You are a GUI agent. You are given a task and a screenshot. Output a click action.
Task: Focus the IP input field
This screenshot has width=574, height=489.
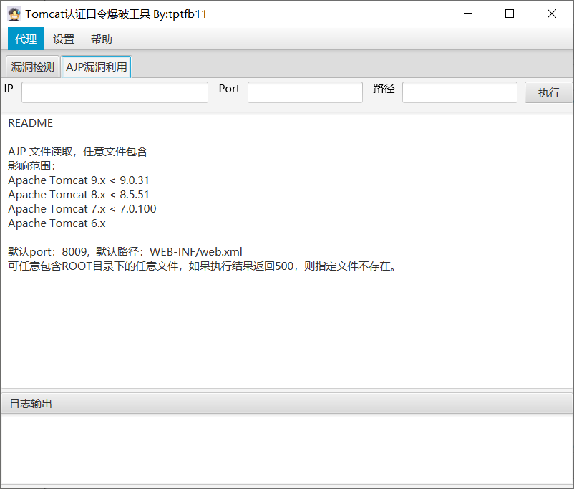pyautogui.click(x=115, y=92)
